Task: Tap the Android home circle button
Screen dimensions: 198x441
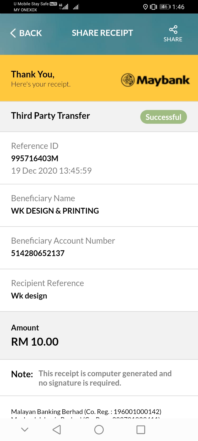Action: [x=99, y=429]
